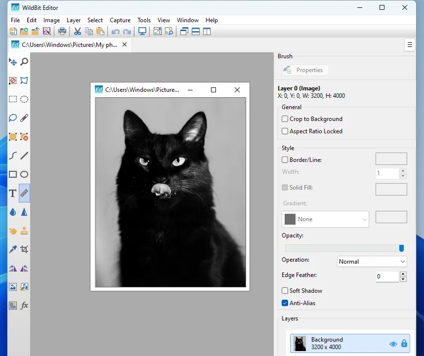Open the panel hamburger menu

coord(410,44)
